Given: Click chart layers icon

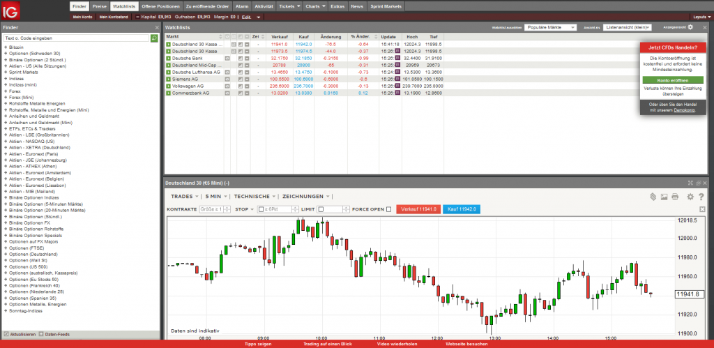Looking at the screenshot, I should click(653, 197).
